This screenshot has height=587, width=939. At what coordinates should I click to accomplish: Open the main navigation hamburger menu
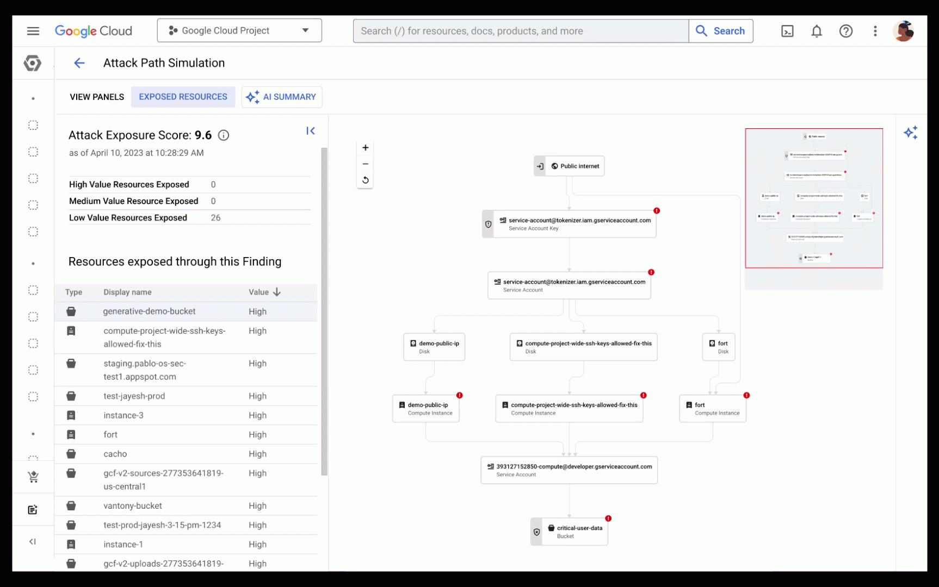pyautogui.click(x=33, y=31)
